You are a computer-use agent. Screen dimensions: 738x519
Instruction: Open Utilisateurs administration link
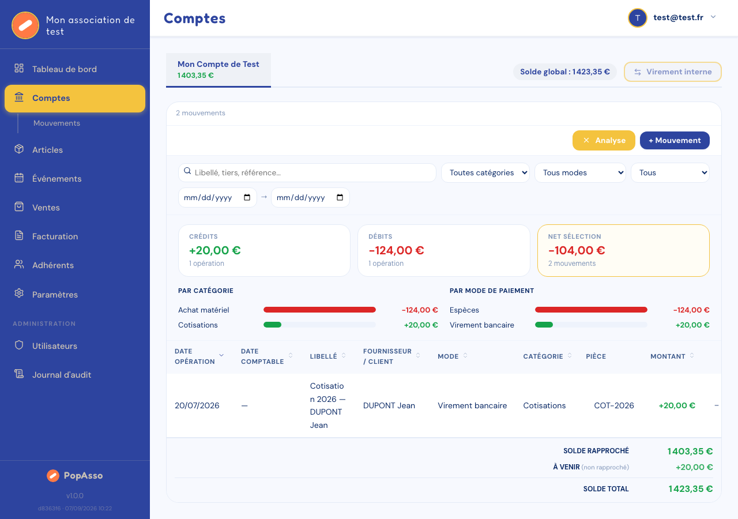pyautogui.click(x=75, y=346)
